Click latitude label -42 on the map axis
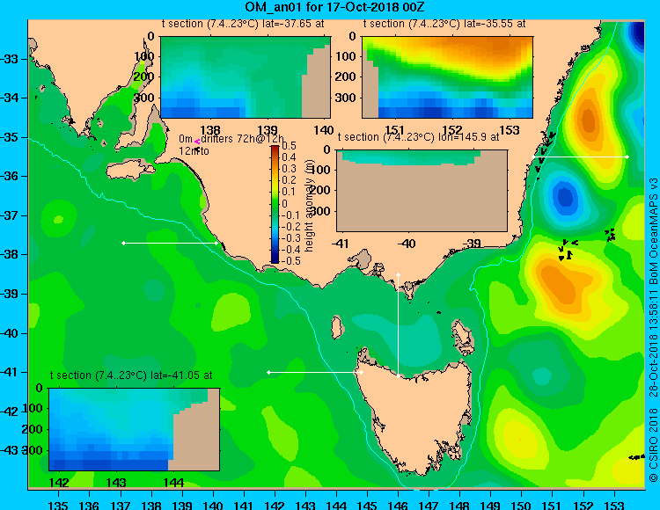Screen dimensions: 660x510 point(10,412)
